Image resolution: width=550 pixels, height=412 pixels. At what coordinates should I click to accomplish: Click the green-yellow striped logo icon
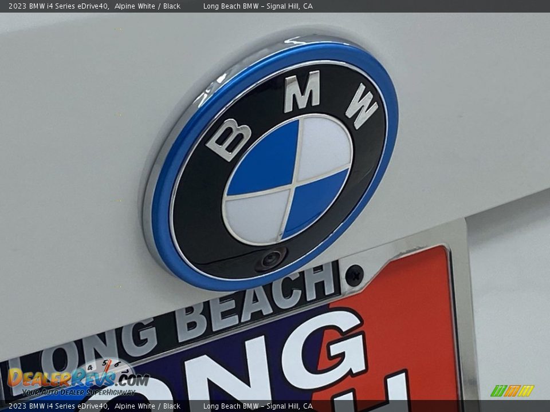(x=512, y=391)
